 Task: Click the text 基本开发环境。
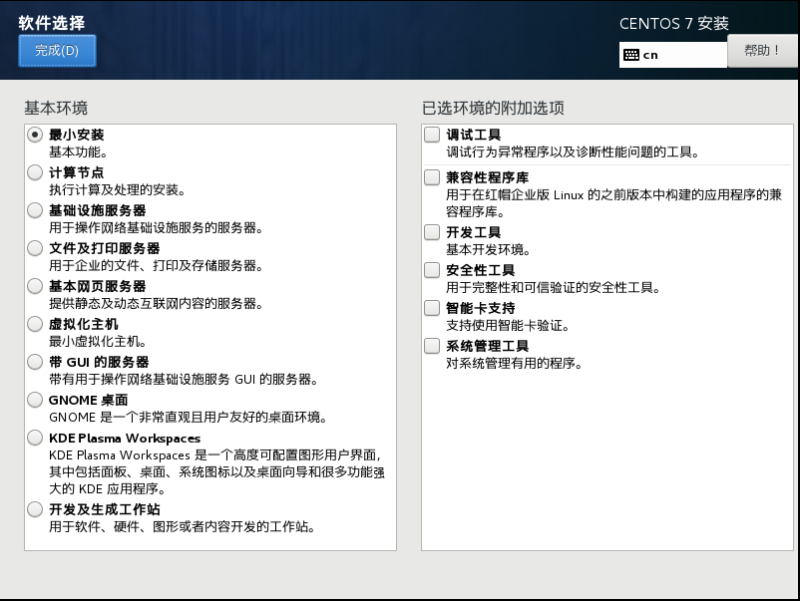click(x=488, y=249)
